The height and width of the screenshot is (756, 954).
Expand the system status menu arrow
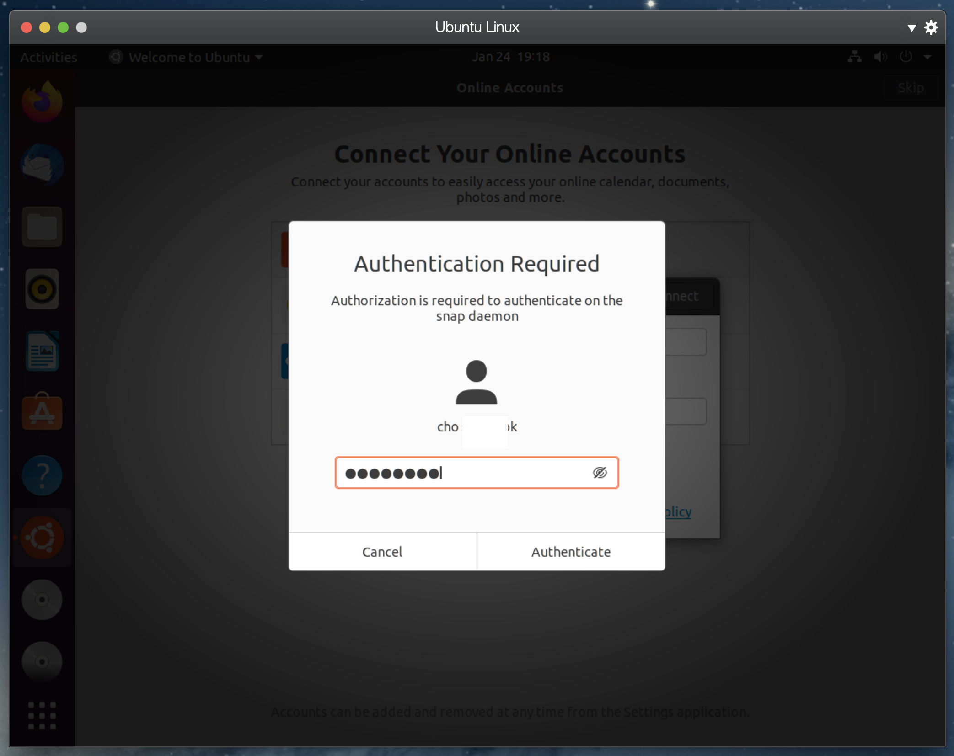pyautogui.click(x=927, y=57)
